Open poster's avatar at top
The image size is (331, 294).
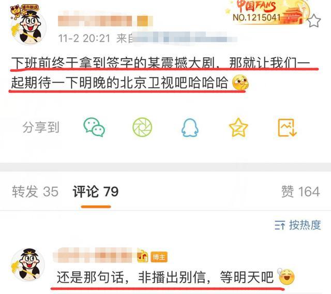(28, 25)
